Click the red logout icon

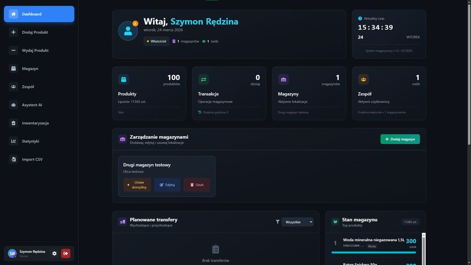tap(66, 253)
